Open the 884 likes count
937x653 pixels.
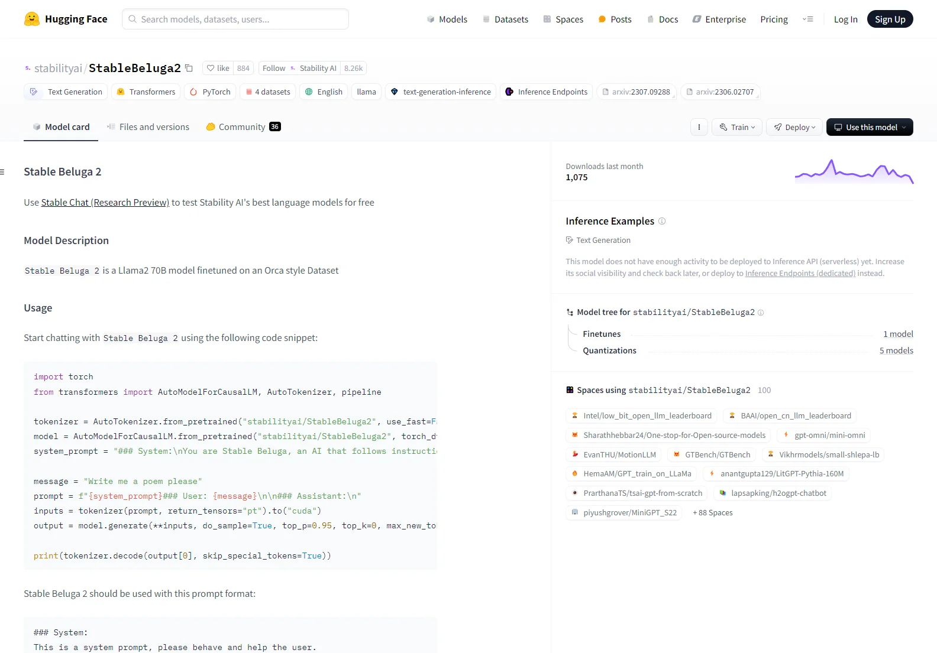(243, 68)
